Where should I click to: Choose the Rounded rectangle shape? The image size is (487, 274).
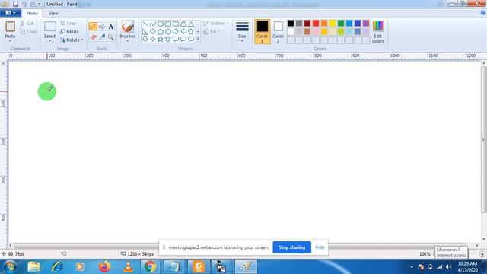click(x=176, y=24)
